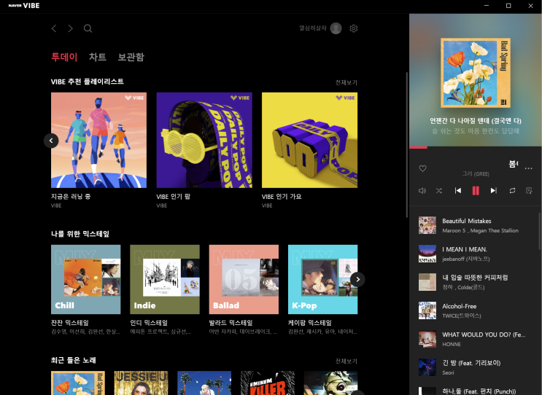Minimize the VIBE window
This screenshot has height=395, width=542.
(x=487, y=6)
